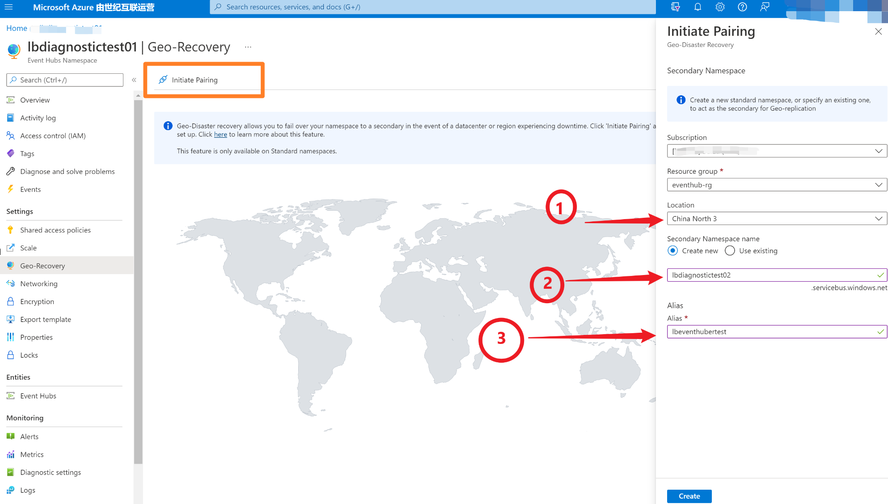Follow the 'here' learn more link
The height and width of the screenshot is (504, 888).
pos(220,135)
